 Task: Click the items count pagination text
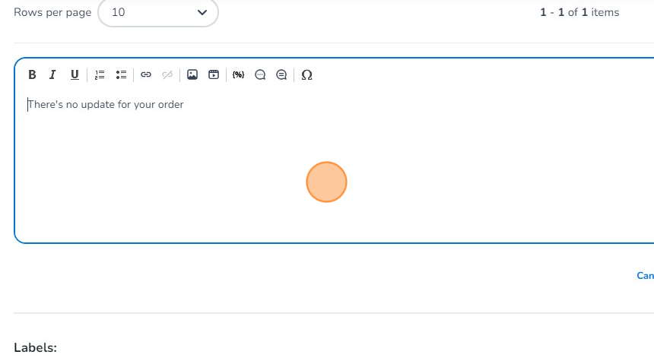pos(579,12)
